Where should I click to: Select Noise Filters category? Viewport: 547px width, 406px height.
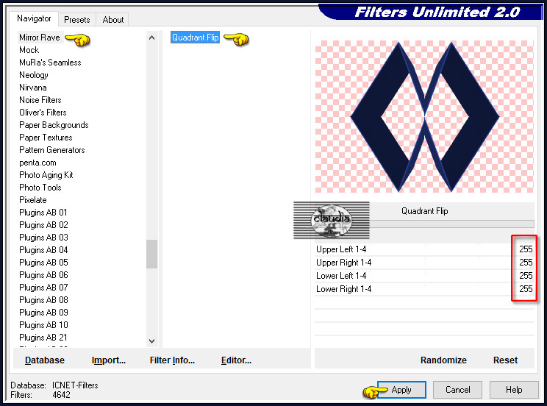(40, 100)
